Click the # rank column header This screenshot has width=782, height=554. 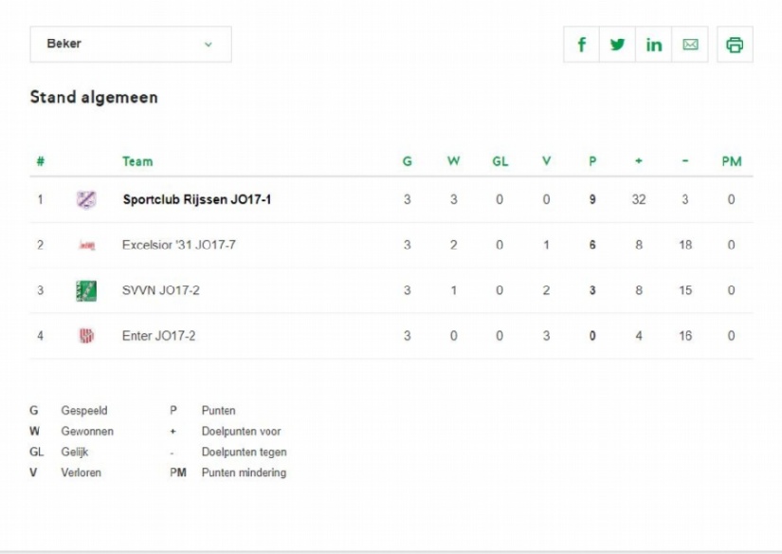point(41,161)
